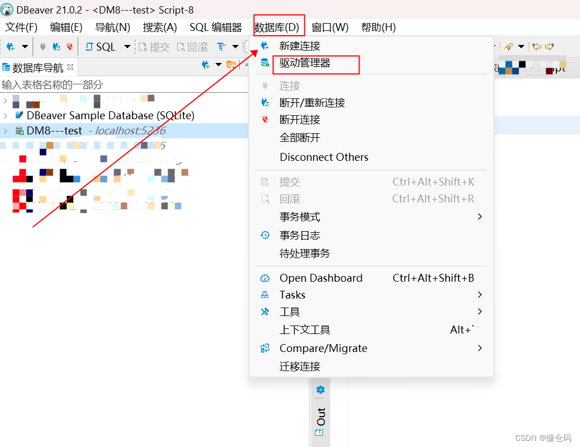The width and height of the screenshot is (580, 447).
Task: Select DM8---test connection row
Action: 124,130
